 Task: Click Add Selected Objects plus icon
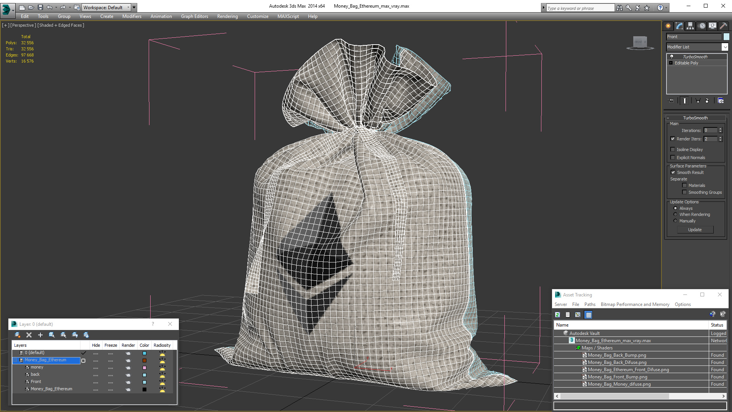coord(40,335)
